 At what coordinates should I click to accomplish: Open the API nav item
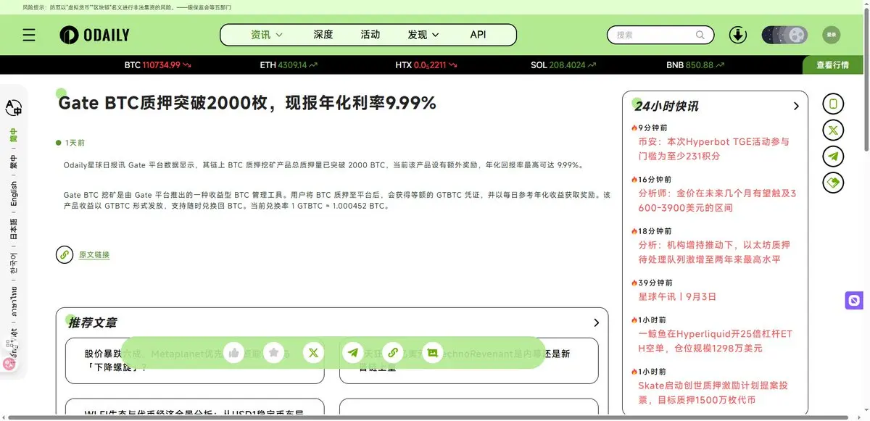(478, 35)
